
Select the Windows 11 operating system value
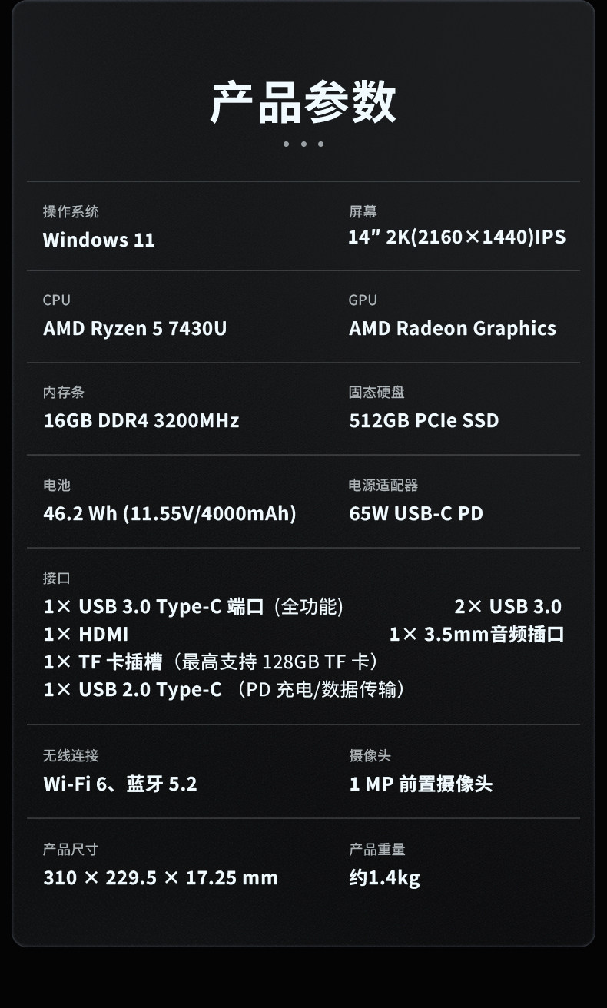[98, 240]
